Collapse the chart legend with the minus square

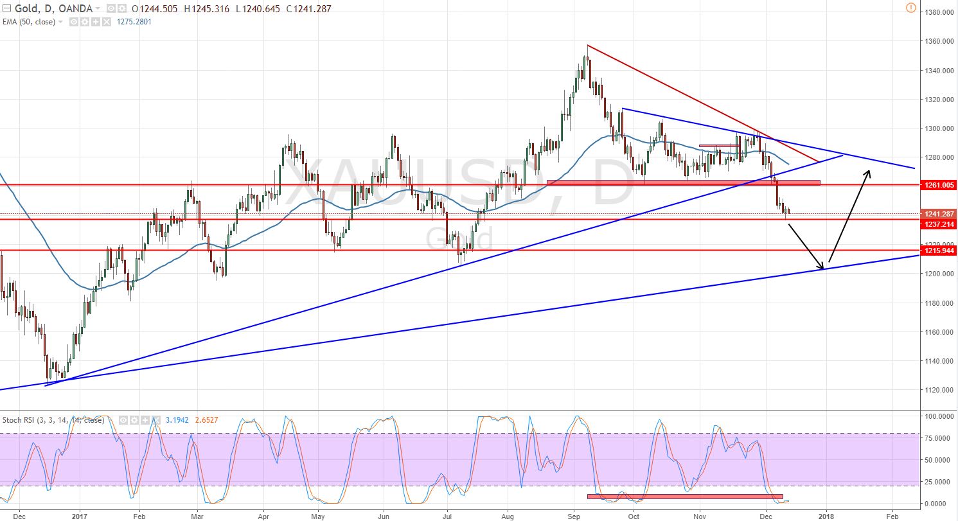coord(7,8)
